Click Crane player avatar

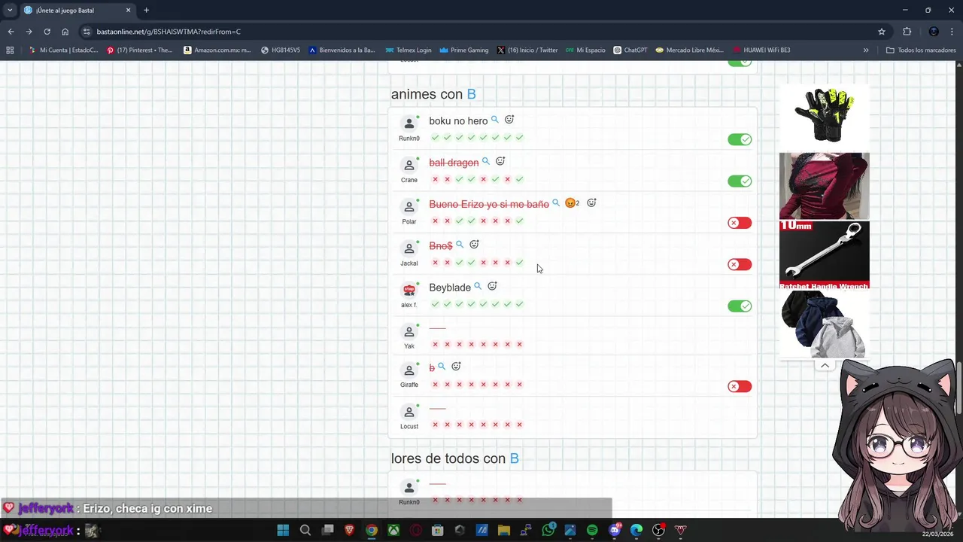tap(409, 165)
